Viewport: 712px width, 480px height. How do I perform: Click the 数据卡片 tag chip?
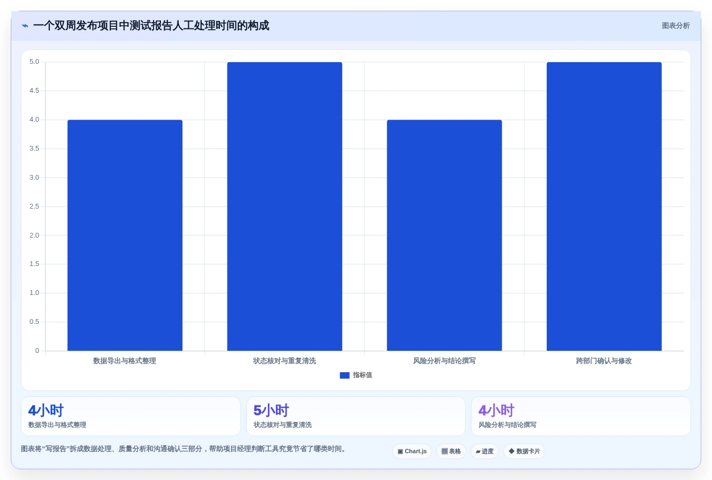pyautogui.click(x=524, y=452)
